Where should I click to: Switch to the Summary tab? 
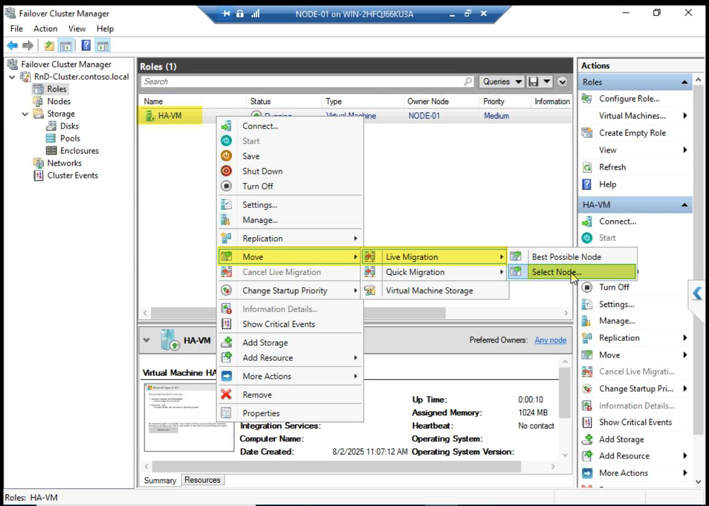[160, 481]
